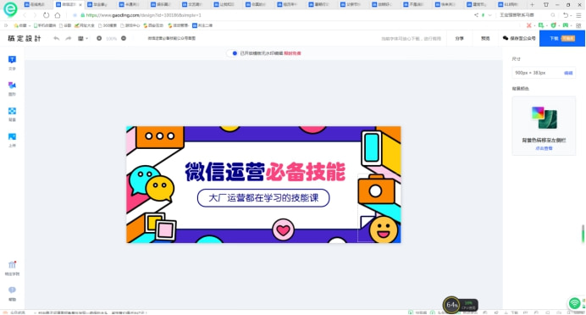Viewport: 586px width, 315px height.
Task: Save design to WeChat official account
Action: click(519, 38)
